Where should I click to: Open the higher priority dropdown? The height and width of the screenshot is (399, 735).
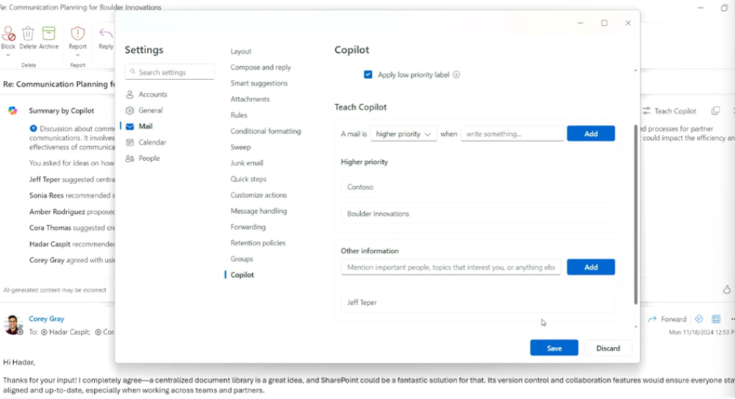click(403, 134)
